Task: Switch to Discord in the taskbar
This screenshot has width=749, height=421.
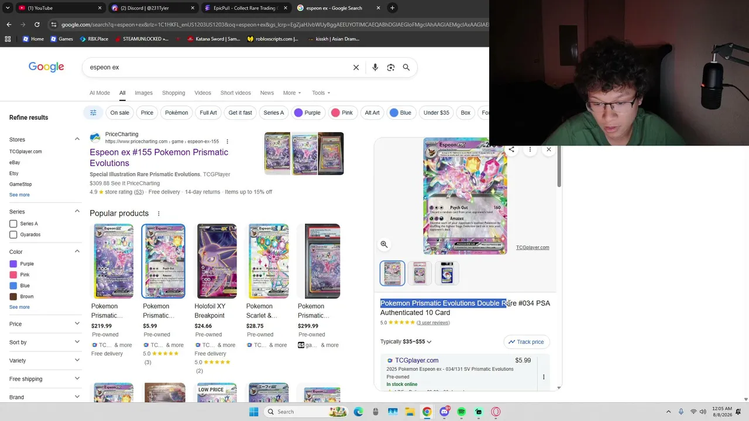Action: (444, 412)
